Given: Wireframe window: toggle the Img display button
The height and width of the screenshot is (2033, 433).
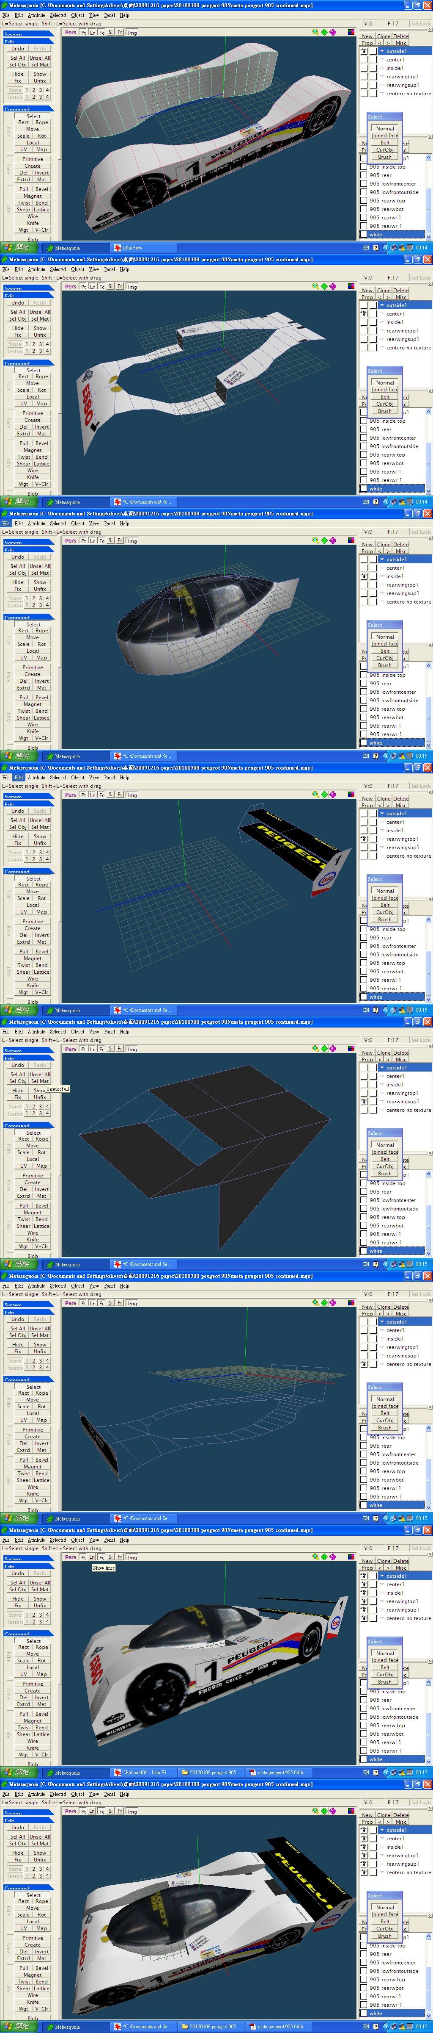Looking at the screenshot, I should tap(132, 1303).
